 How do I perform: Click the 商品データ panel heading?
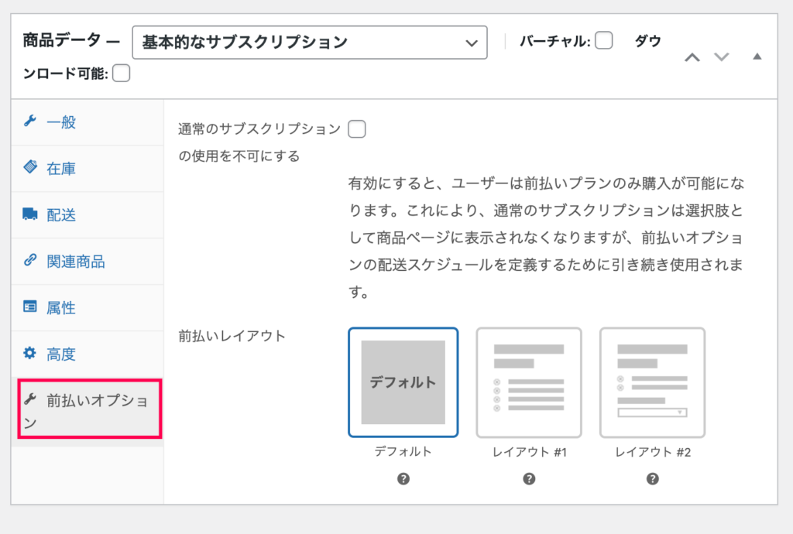click(62, 40)
